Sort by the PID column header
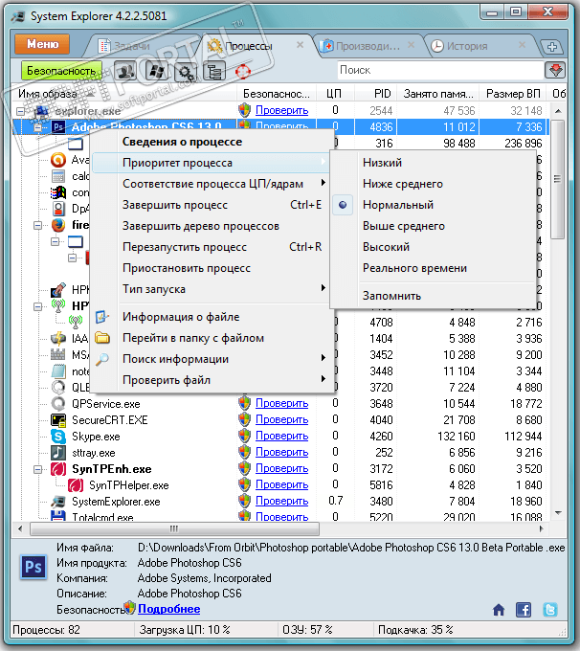This screenshot has height=651, width=580. (376, 94)
